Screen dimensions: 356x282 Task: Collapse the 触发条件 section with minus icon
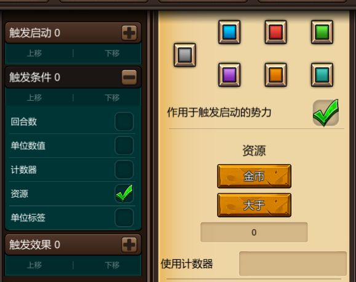click(x=129, y=77)
